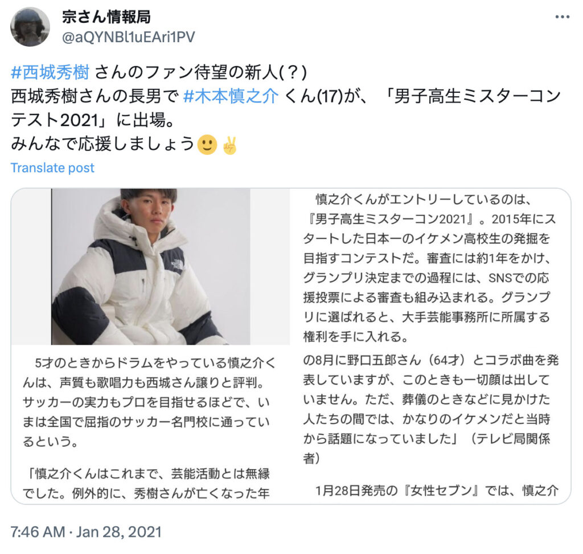Viewport: 583px width, 554px height.
Task: Click the tweet text mentioning コンテスト2021
Action: click(x=286, y=108)
